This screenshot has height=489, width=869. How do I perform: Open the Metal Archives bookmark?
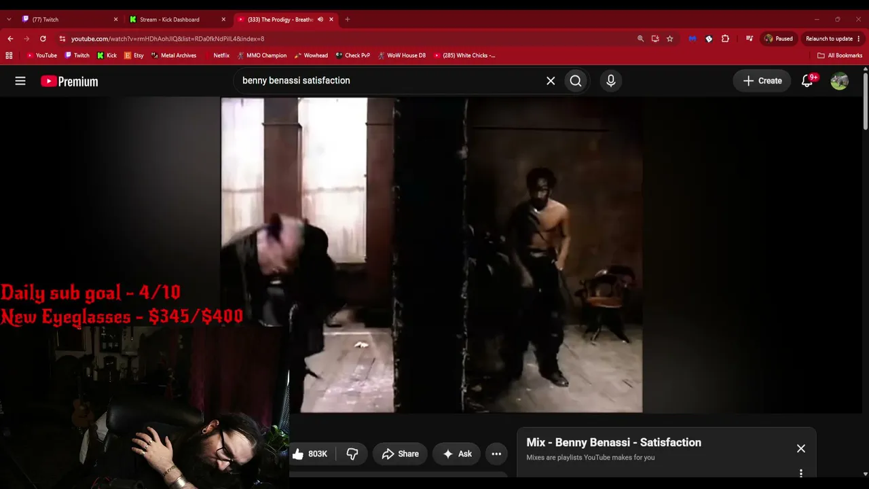pos(174,56)
